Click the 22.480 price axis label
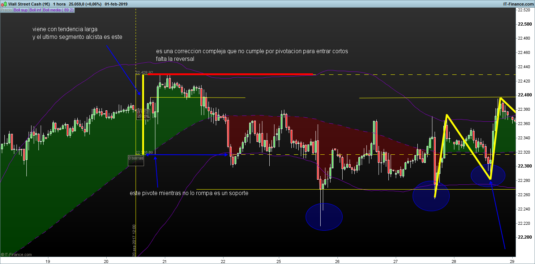Screen dimensions: 535x264 point(524,38)
